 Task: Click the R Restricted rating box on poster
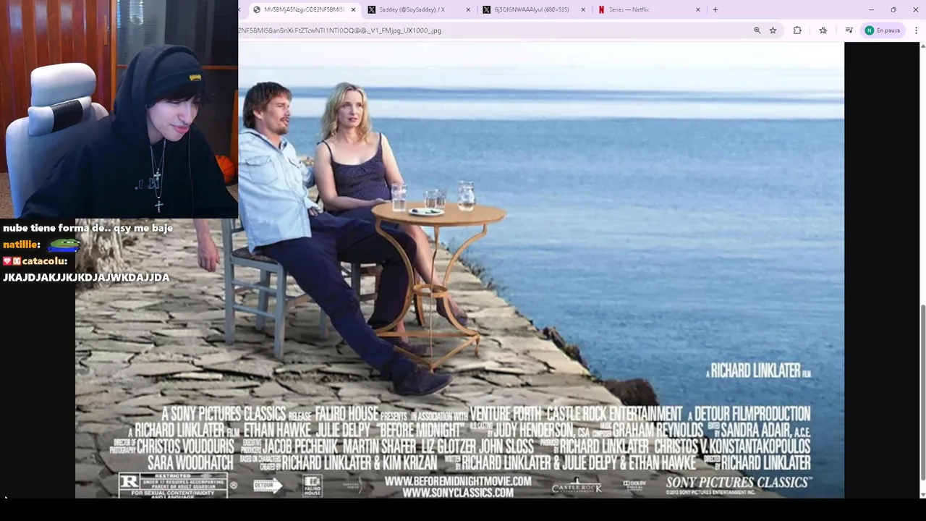pos(172,485)
